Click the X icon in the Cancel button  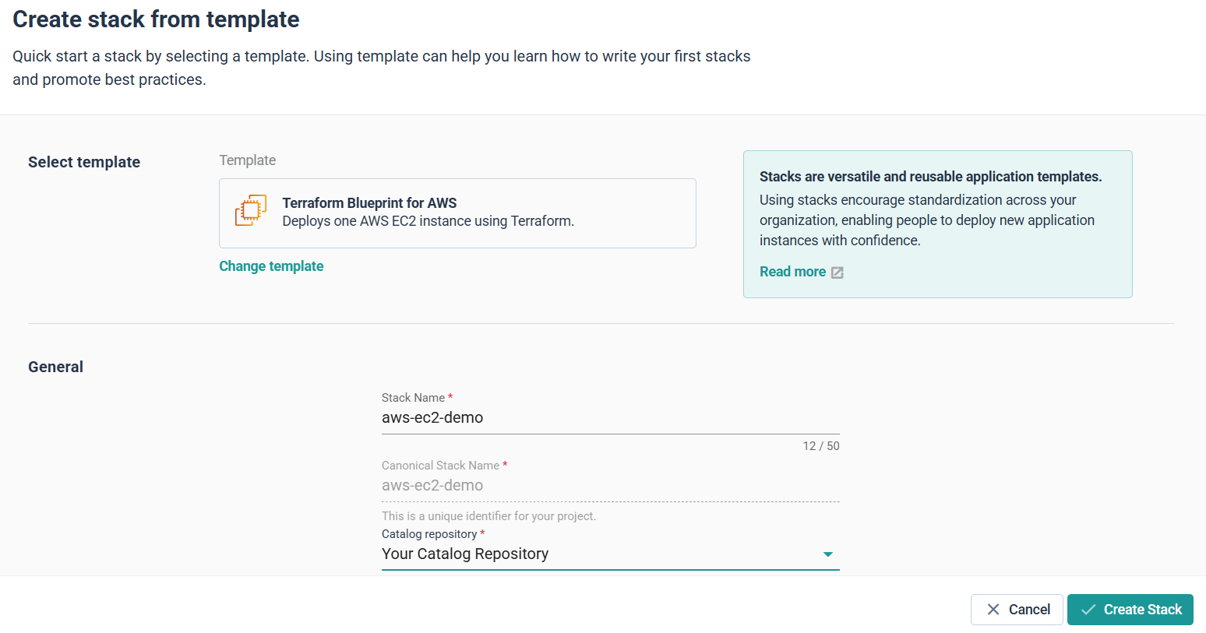tap(993, 610)
